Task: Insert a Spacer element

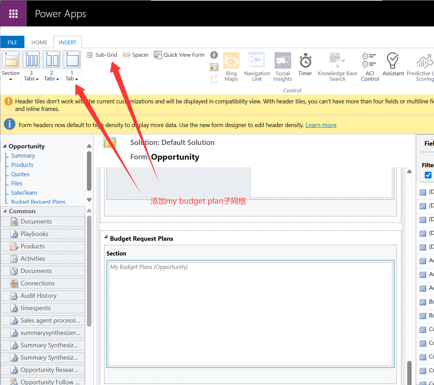Action: point(136,55)
